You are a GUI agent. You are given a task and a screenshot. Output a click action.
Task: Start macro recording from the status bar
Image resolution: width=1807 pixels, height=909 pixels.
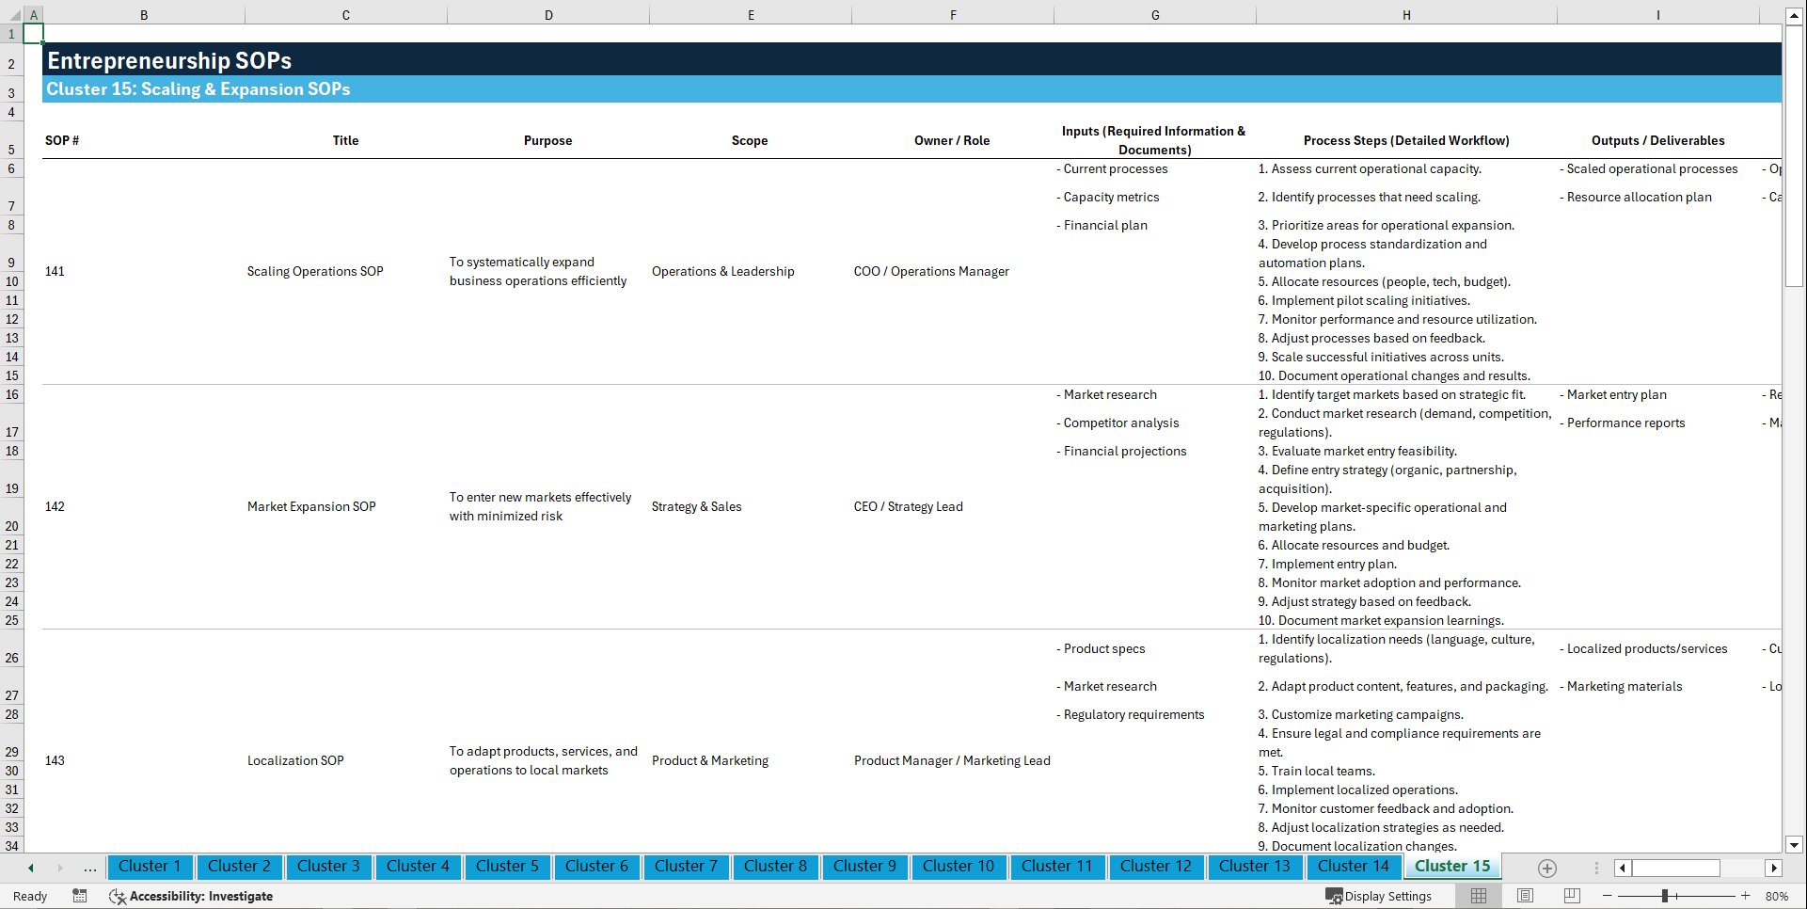click(x=80, y=896)
